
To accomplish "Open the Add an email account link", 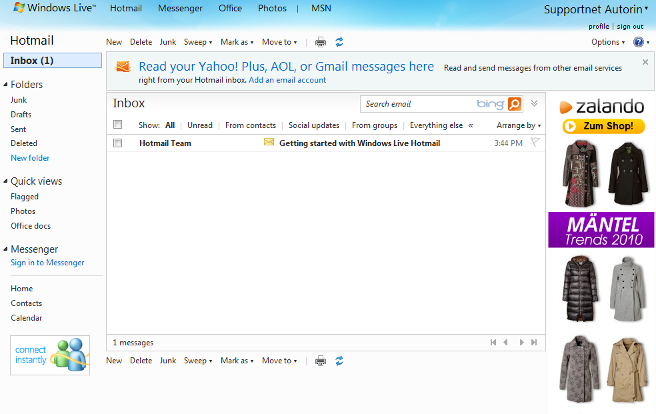I will click(287, 79).
